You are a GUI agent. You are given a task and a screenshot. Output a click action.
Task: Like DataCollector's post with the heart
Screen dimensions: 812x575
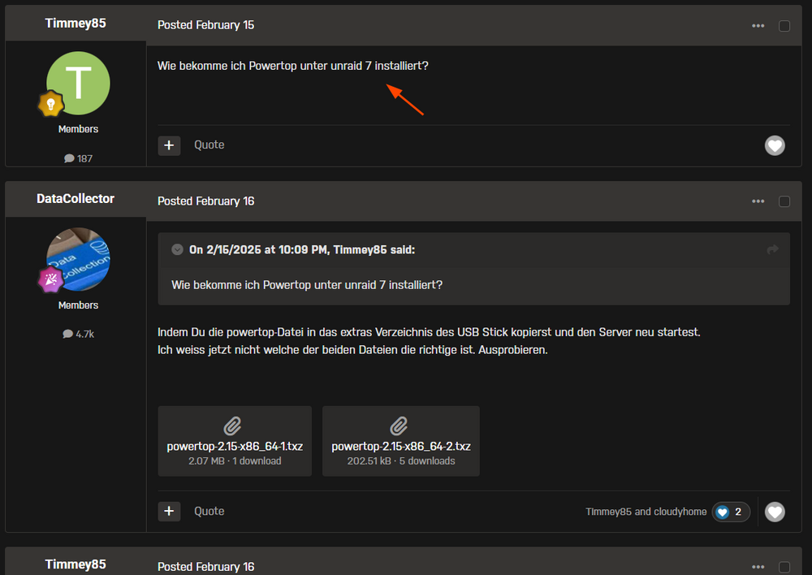[x=775, y=512]
